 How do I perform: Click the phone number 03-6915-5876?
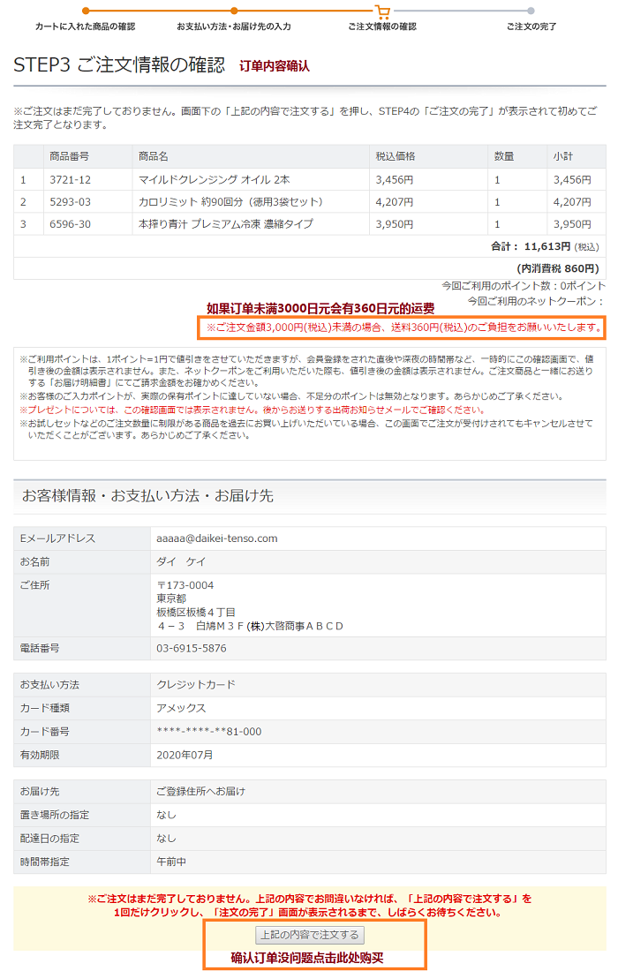click(x=191, y=648)
